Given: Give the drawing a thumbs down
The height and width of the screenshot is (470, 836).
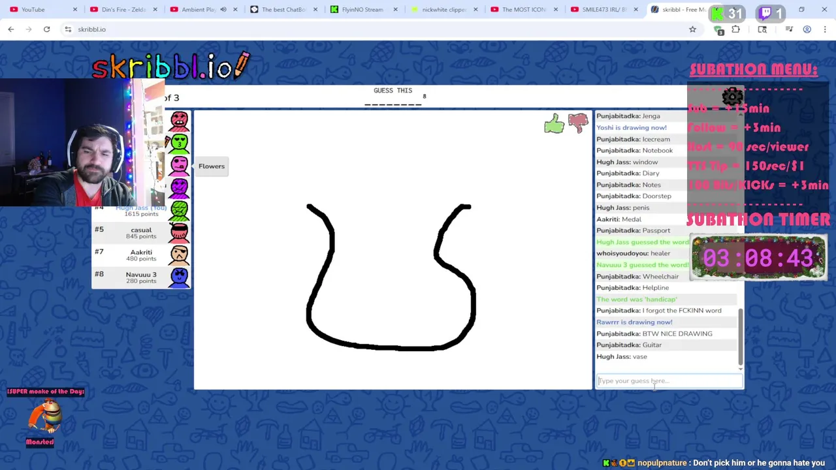Looking at the screenshot, I should coord(578,123).
